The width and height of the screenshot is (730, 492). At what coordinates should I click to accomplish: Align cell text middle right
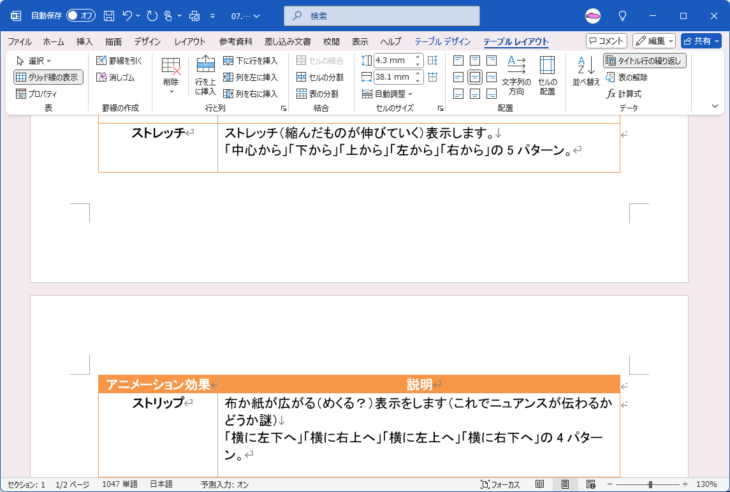492,77
